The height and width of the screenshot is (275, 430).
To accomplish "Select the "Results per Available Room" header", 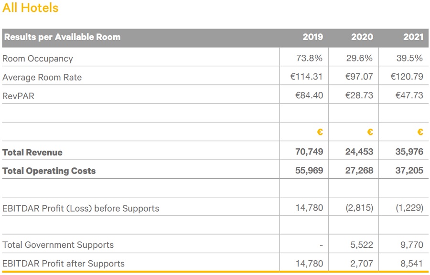I will [x=62, y=37].
